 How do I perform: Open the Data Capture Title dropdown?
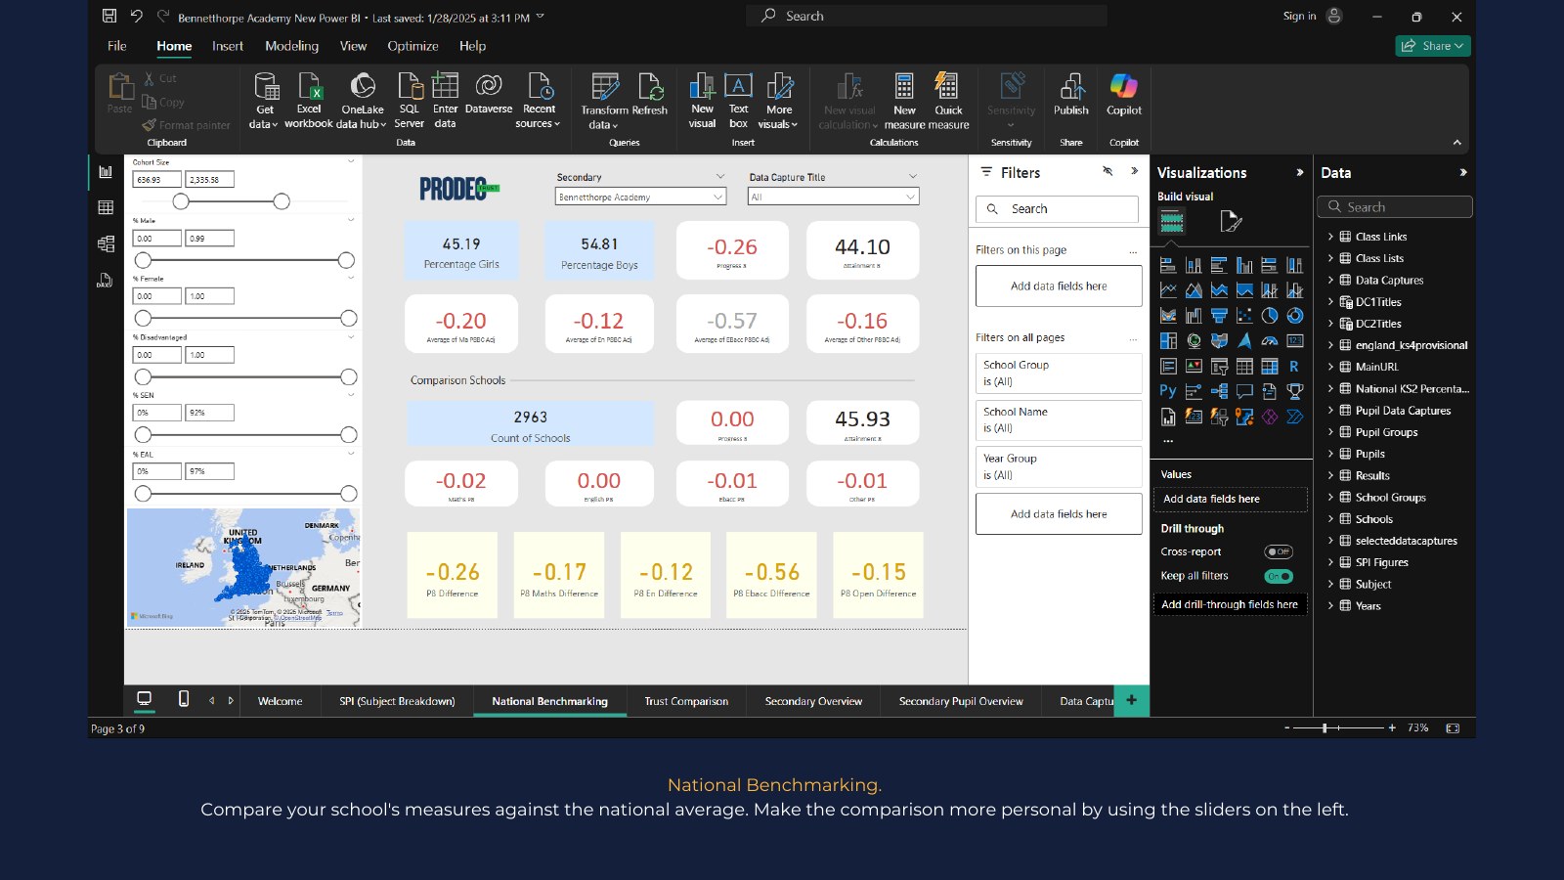(834, 197)
